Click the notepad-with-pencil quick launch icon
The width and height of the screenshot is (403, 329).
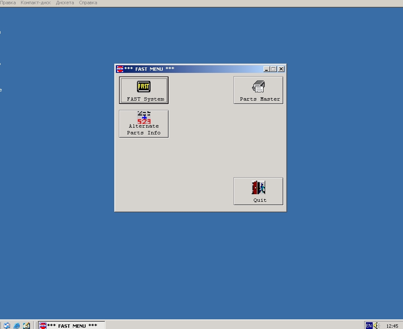27,325
